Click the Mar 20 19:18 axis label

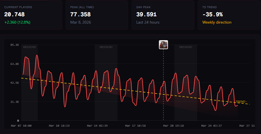click(x=173, y=126)
